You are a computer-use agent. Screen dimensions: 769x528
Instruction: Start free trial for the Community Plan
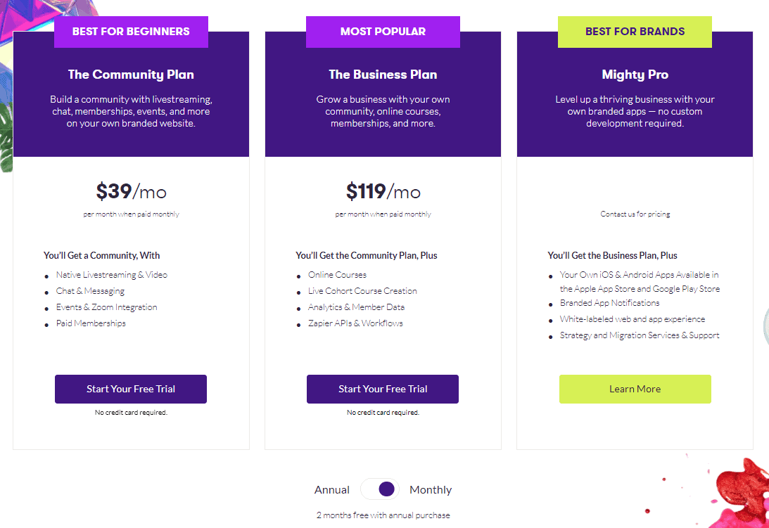(x=131, y=389)
